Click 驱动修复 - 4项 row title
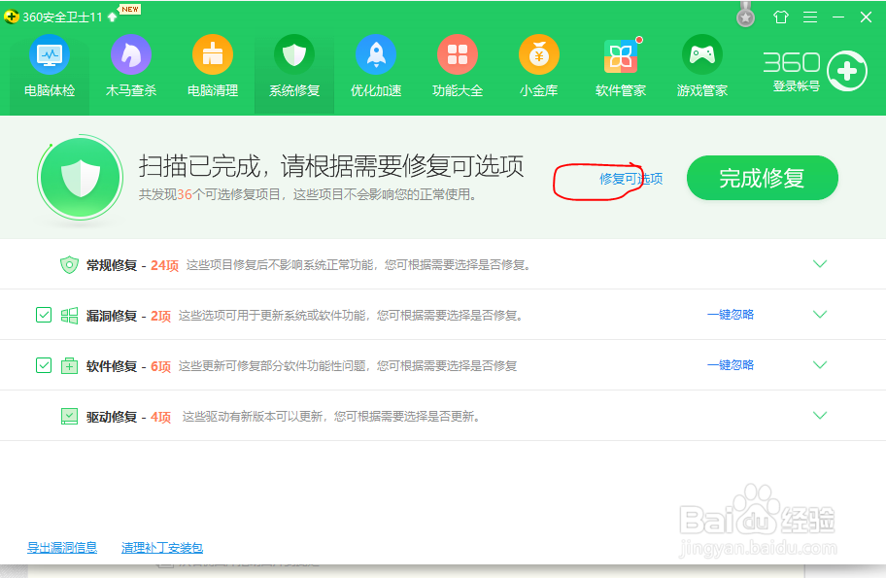This screenshot has width=886, height=578. [128, 417]
